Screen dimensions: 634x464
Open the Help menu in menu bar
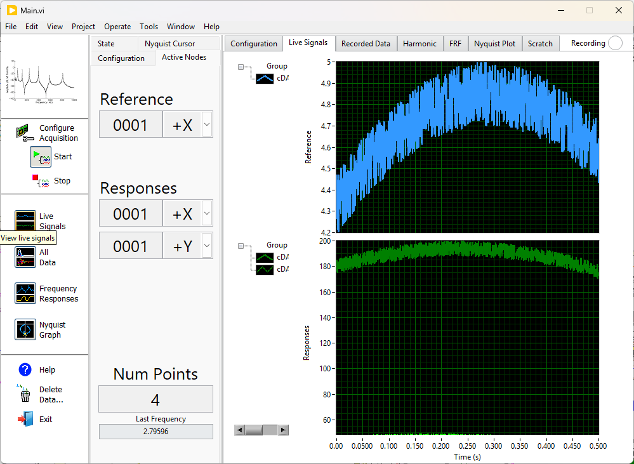(211, 27)
